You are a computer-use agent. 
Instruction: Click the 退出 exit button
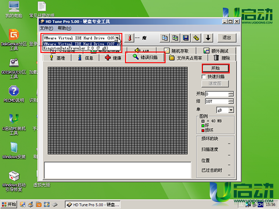coord(227,38)
